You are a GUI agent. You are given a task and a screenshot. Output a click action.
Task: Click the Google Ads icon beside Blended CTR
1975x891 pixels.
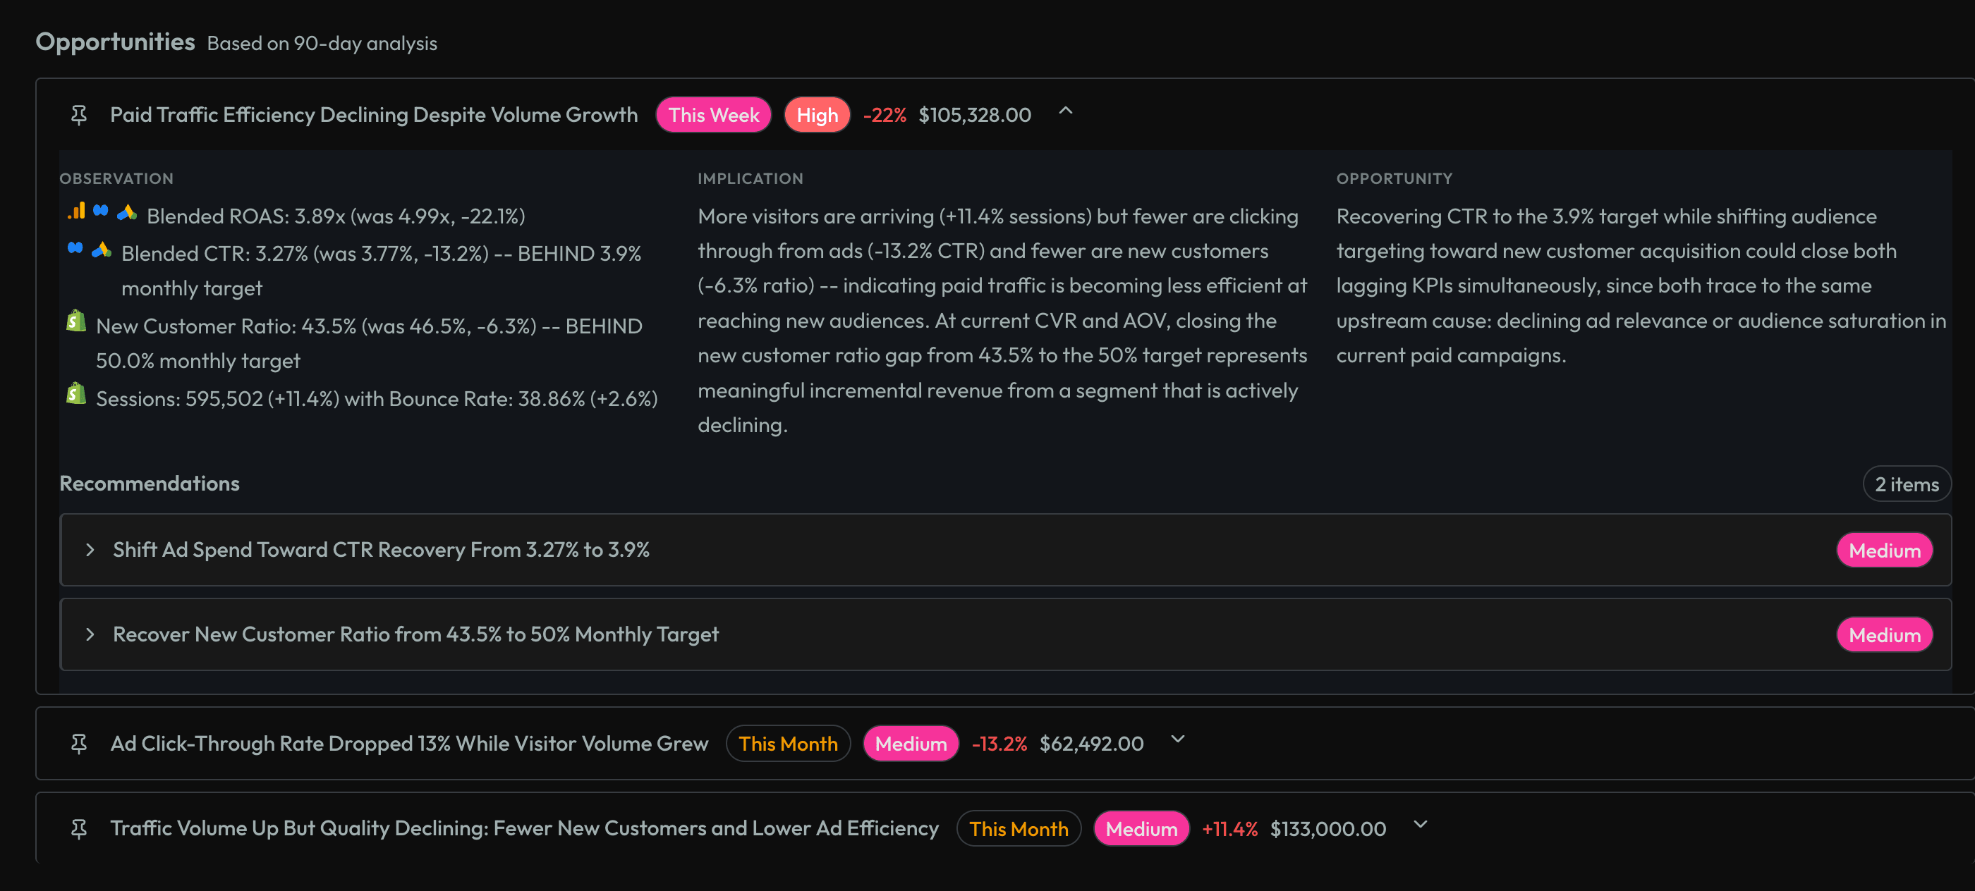click(101, 250)
